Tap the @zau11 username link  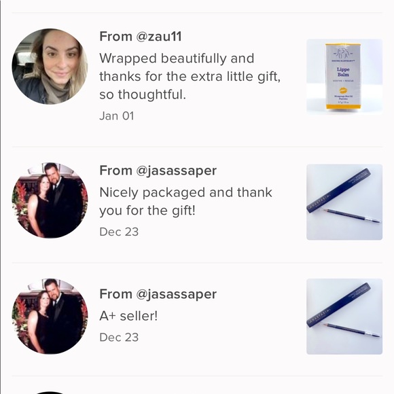[x=158, y=37]
